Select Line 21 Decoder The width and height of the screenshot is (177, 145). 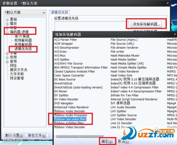click(x=121, y=123)
